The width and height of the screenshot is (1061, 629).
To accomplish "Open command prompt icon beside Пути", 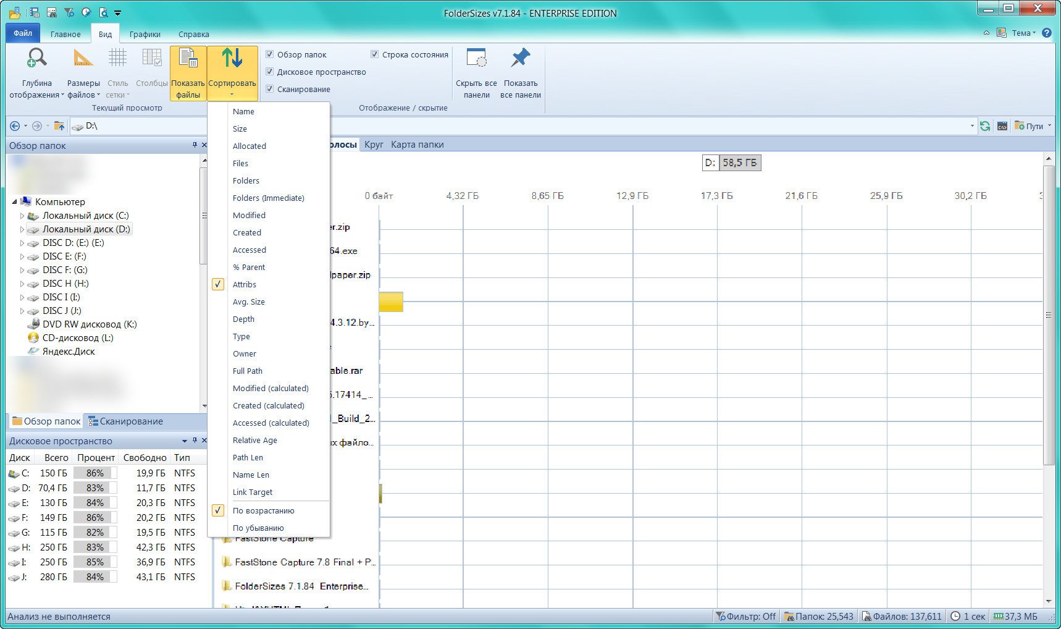I will (x=1002, y=126).
